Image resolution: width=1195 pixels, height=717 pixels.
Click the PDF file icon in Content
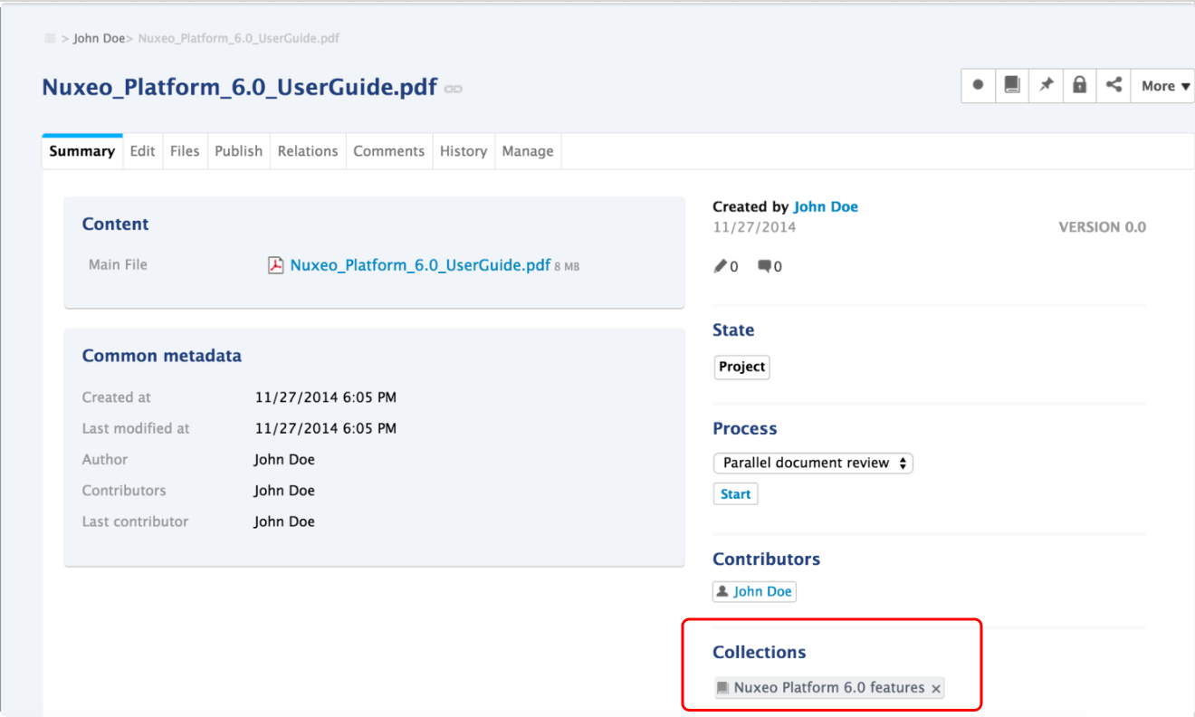(x=276, y=265)
